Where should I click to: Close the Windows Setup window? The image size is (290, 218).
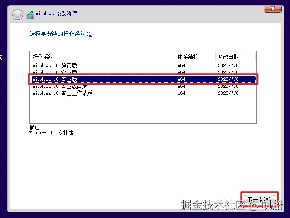coord(273,9)
